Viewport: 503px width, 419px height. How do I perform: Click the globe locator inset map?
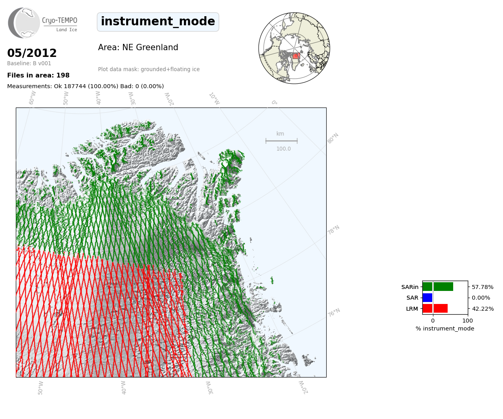point(294,48)
